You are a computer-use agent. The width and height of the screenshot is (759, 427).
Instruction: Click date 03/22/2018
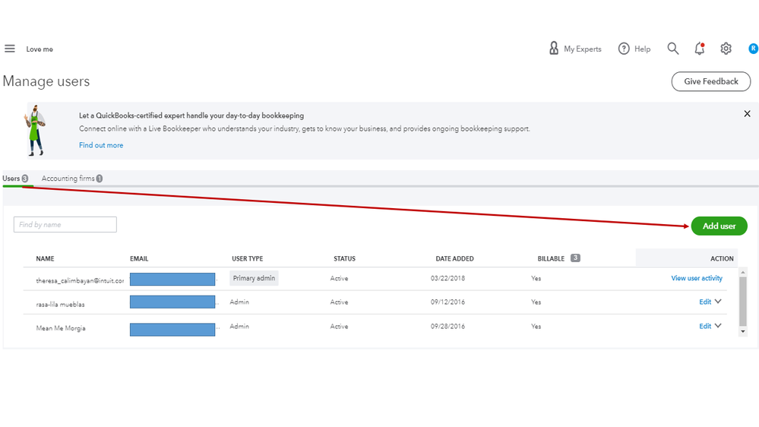point(447,278)
